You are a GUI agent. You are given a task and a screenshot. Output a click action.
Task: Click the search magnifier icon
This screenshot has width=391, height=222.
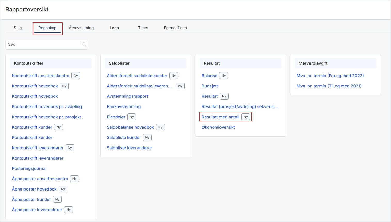pos(84,44)
